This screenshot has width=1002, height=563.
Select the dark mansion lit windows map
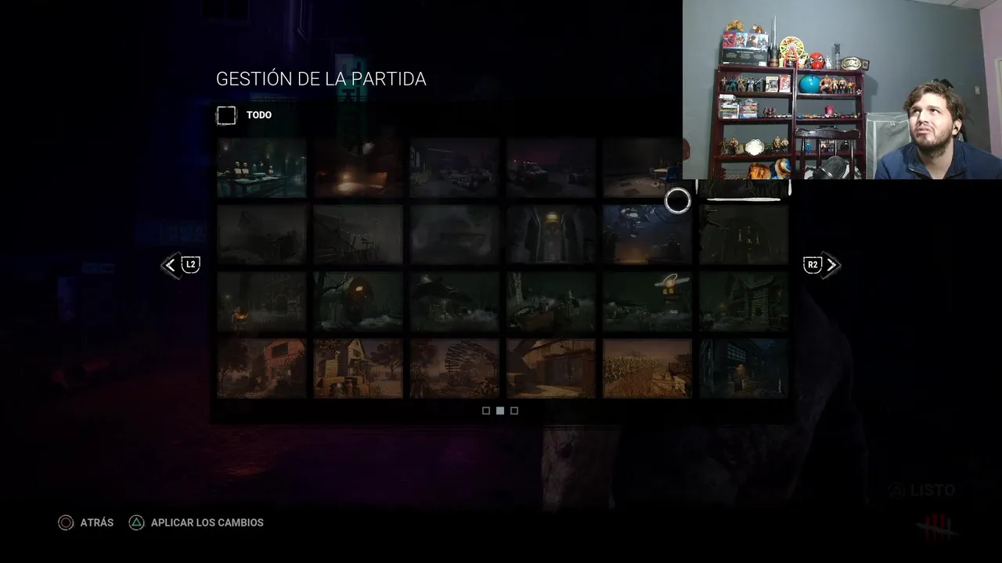[x=744, y=235]
